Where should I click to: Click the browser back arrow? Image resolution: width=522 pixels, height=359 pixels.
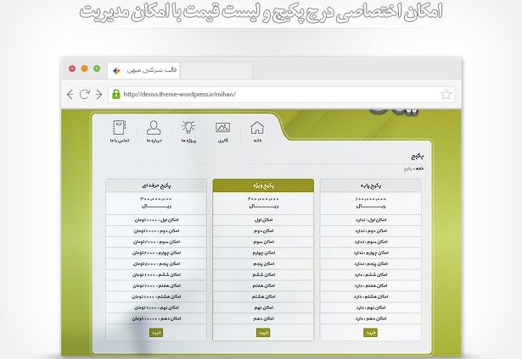(71, 94)
